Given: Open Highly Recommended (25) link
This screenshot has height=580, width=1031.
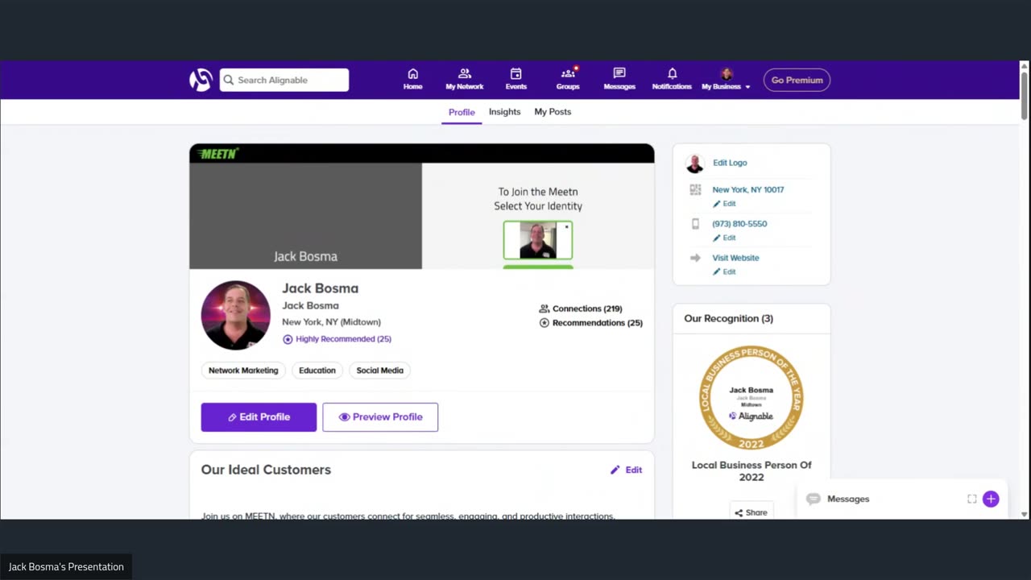Looking at the screenshot, I should click(337, 339).
